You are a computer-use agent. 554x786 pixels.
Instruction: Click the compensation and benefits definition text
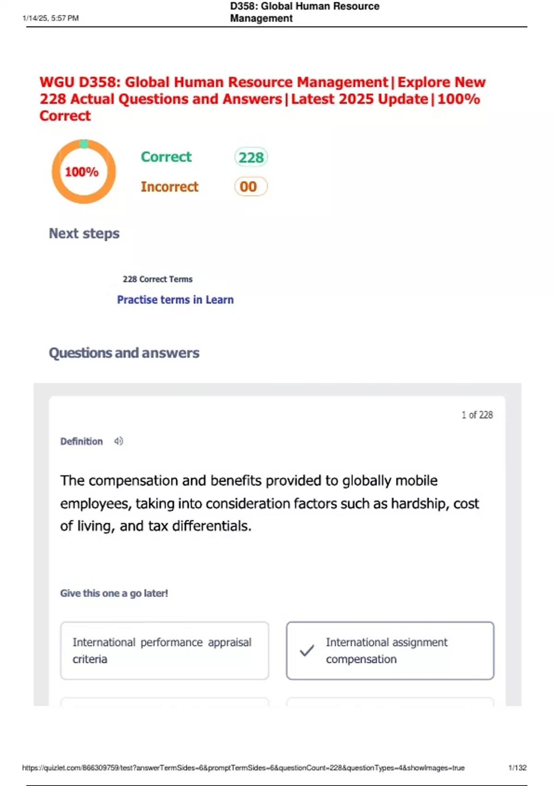[269, 503]
